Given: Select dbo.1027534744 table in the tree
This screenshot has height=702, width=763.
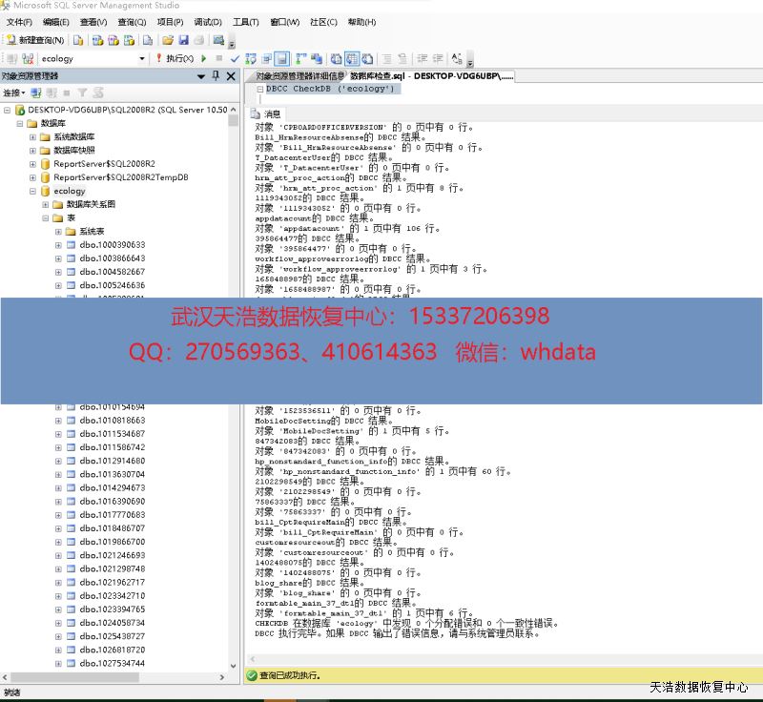Looking at the screenshot, I should click(x=112, y=663).
